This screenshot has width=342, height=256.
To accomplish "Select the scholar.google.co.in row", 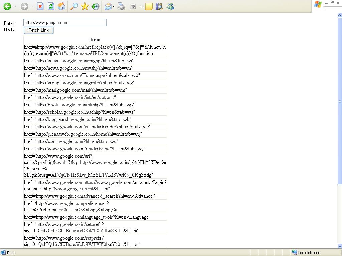I will [95, 112].
